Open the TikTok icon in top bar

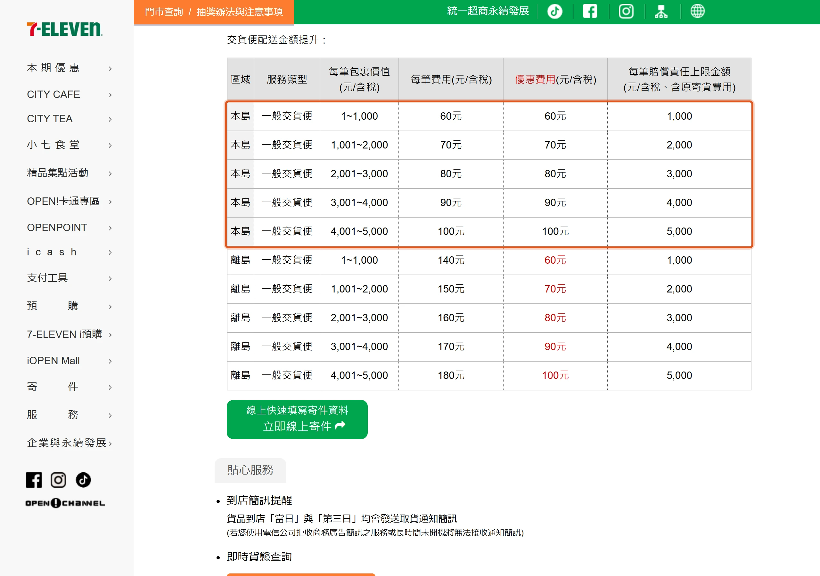(555, 12)
